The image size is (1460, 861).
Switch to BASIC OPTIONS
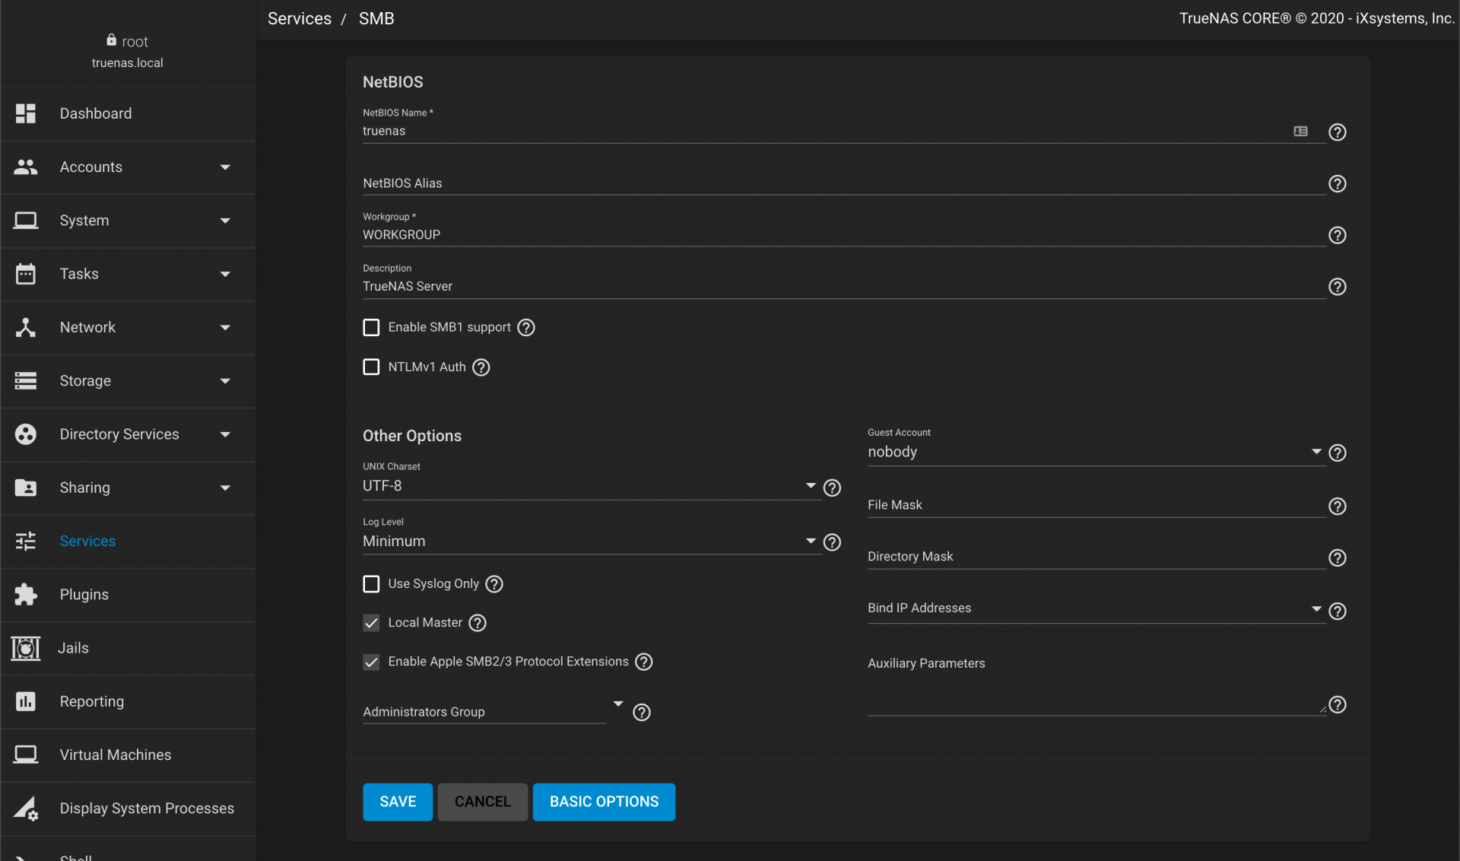click(x=604, y=802)
